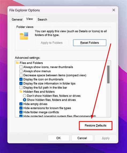Toggle Hide protected operating system files checkbox

pyautogui.click(x=21, y=116)
